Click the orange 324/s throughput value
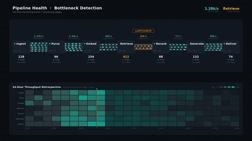The height and width of the screenshot is (141, 252). tap(143, 36)
